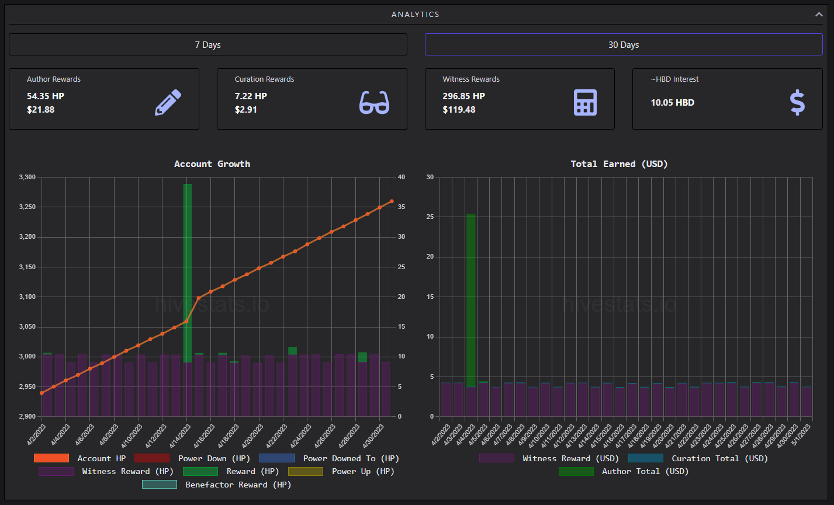The image size is (834, 505).
Task: Toggle the Author Total (USD) legend swatch
Action: (576, 471)
